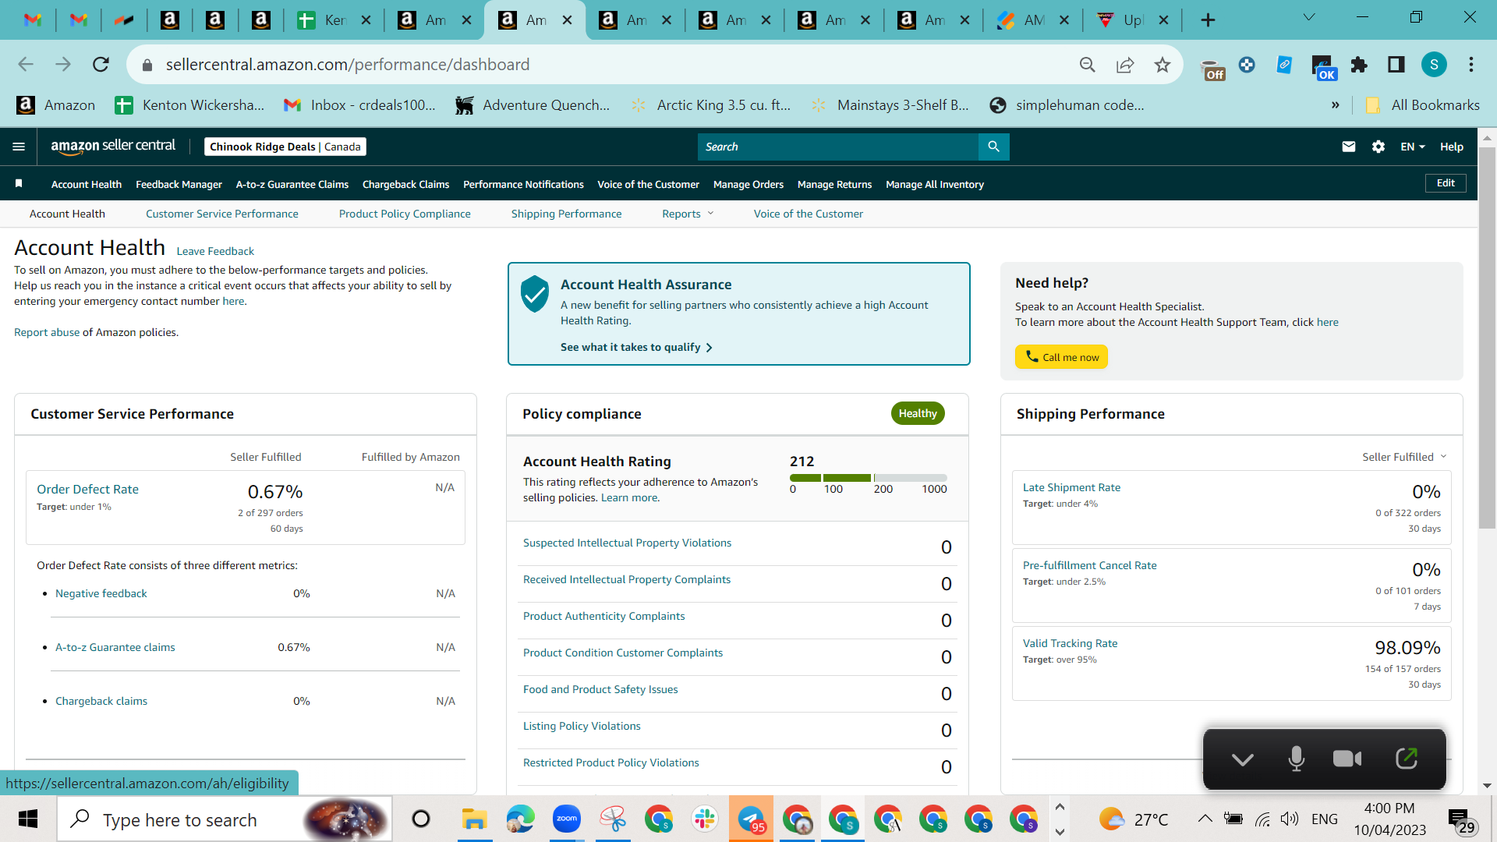Click the Account Health Rating progress bar
This screenshot has width=1497, height=842.
tap(868, 478)
